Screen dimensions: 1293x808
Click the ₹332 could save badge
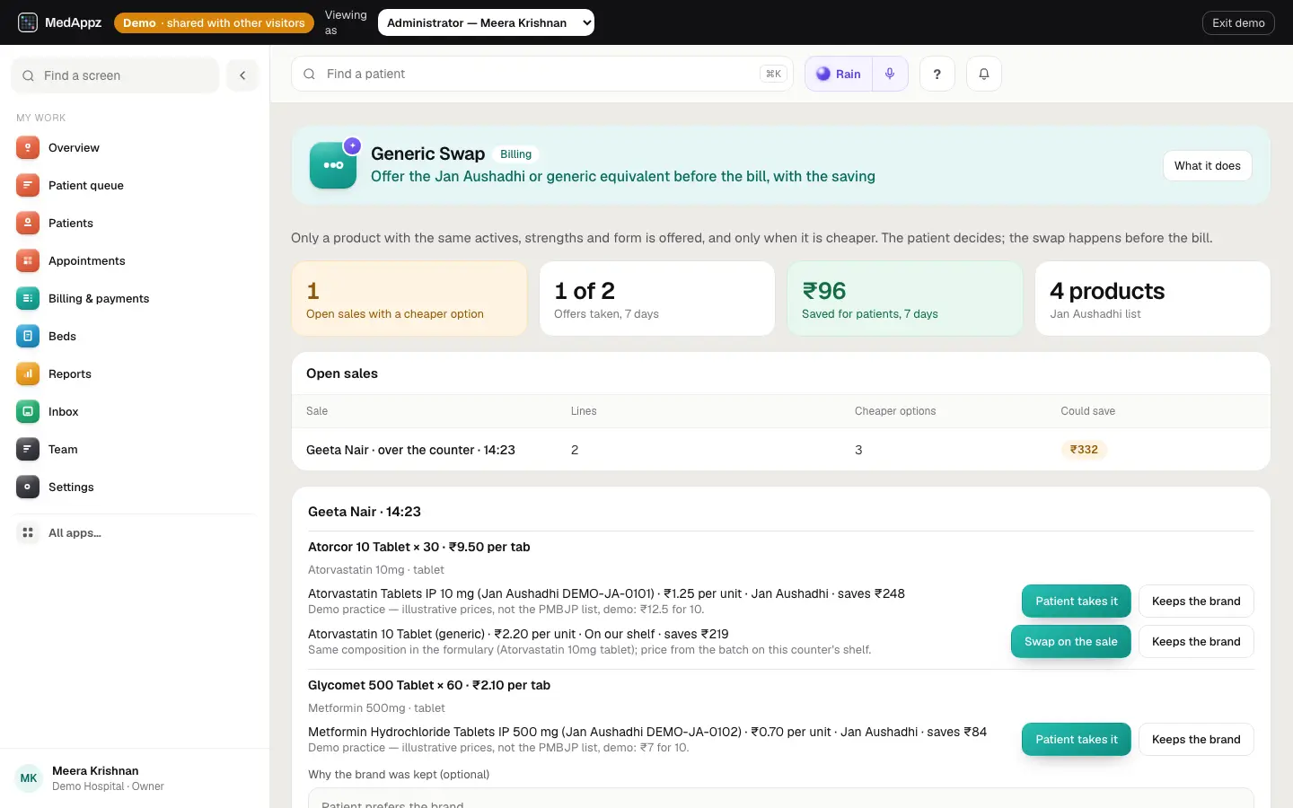coord(1084,450)
